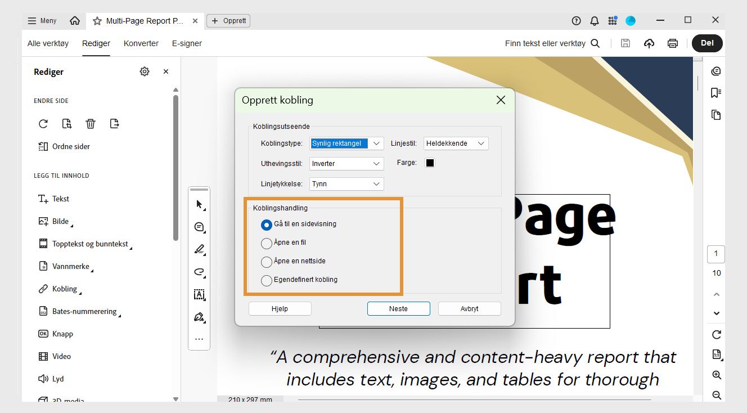Select Gå til en sidevisning radio button
This screenshot has height=413, width=747.
tap(267, 225)
